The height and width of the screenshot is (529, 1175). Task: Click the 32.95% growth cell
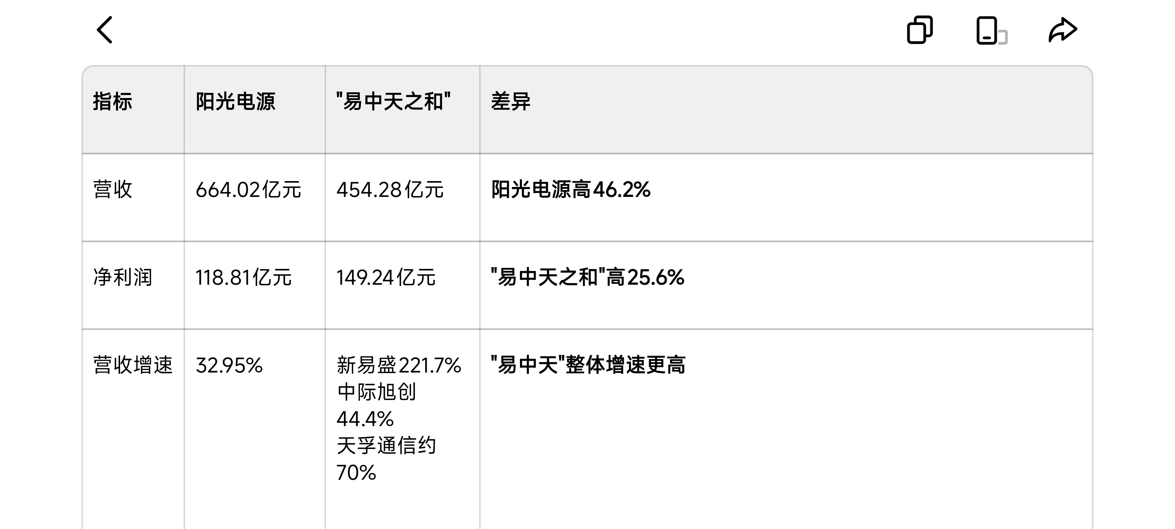pos(229,365)
